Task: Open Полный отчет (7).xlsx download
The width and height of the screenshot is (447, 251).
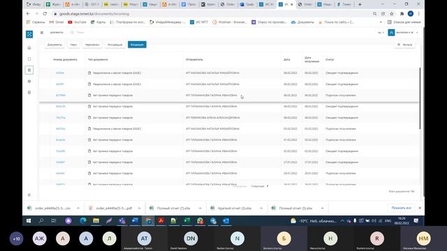Action: [x=173, y=208]
